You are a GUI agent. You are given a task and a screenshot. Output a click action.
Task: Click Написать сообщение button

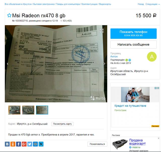pos(133,44)
